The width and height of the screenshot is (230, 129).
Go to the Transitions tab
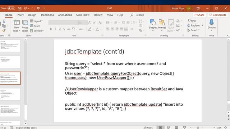point(47,15)
